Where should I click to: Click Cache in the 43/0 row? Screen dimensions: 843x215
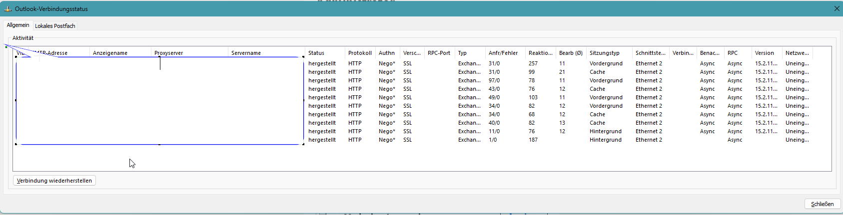coord(597,89)
